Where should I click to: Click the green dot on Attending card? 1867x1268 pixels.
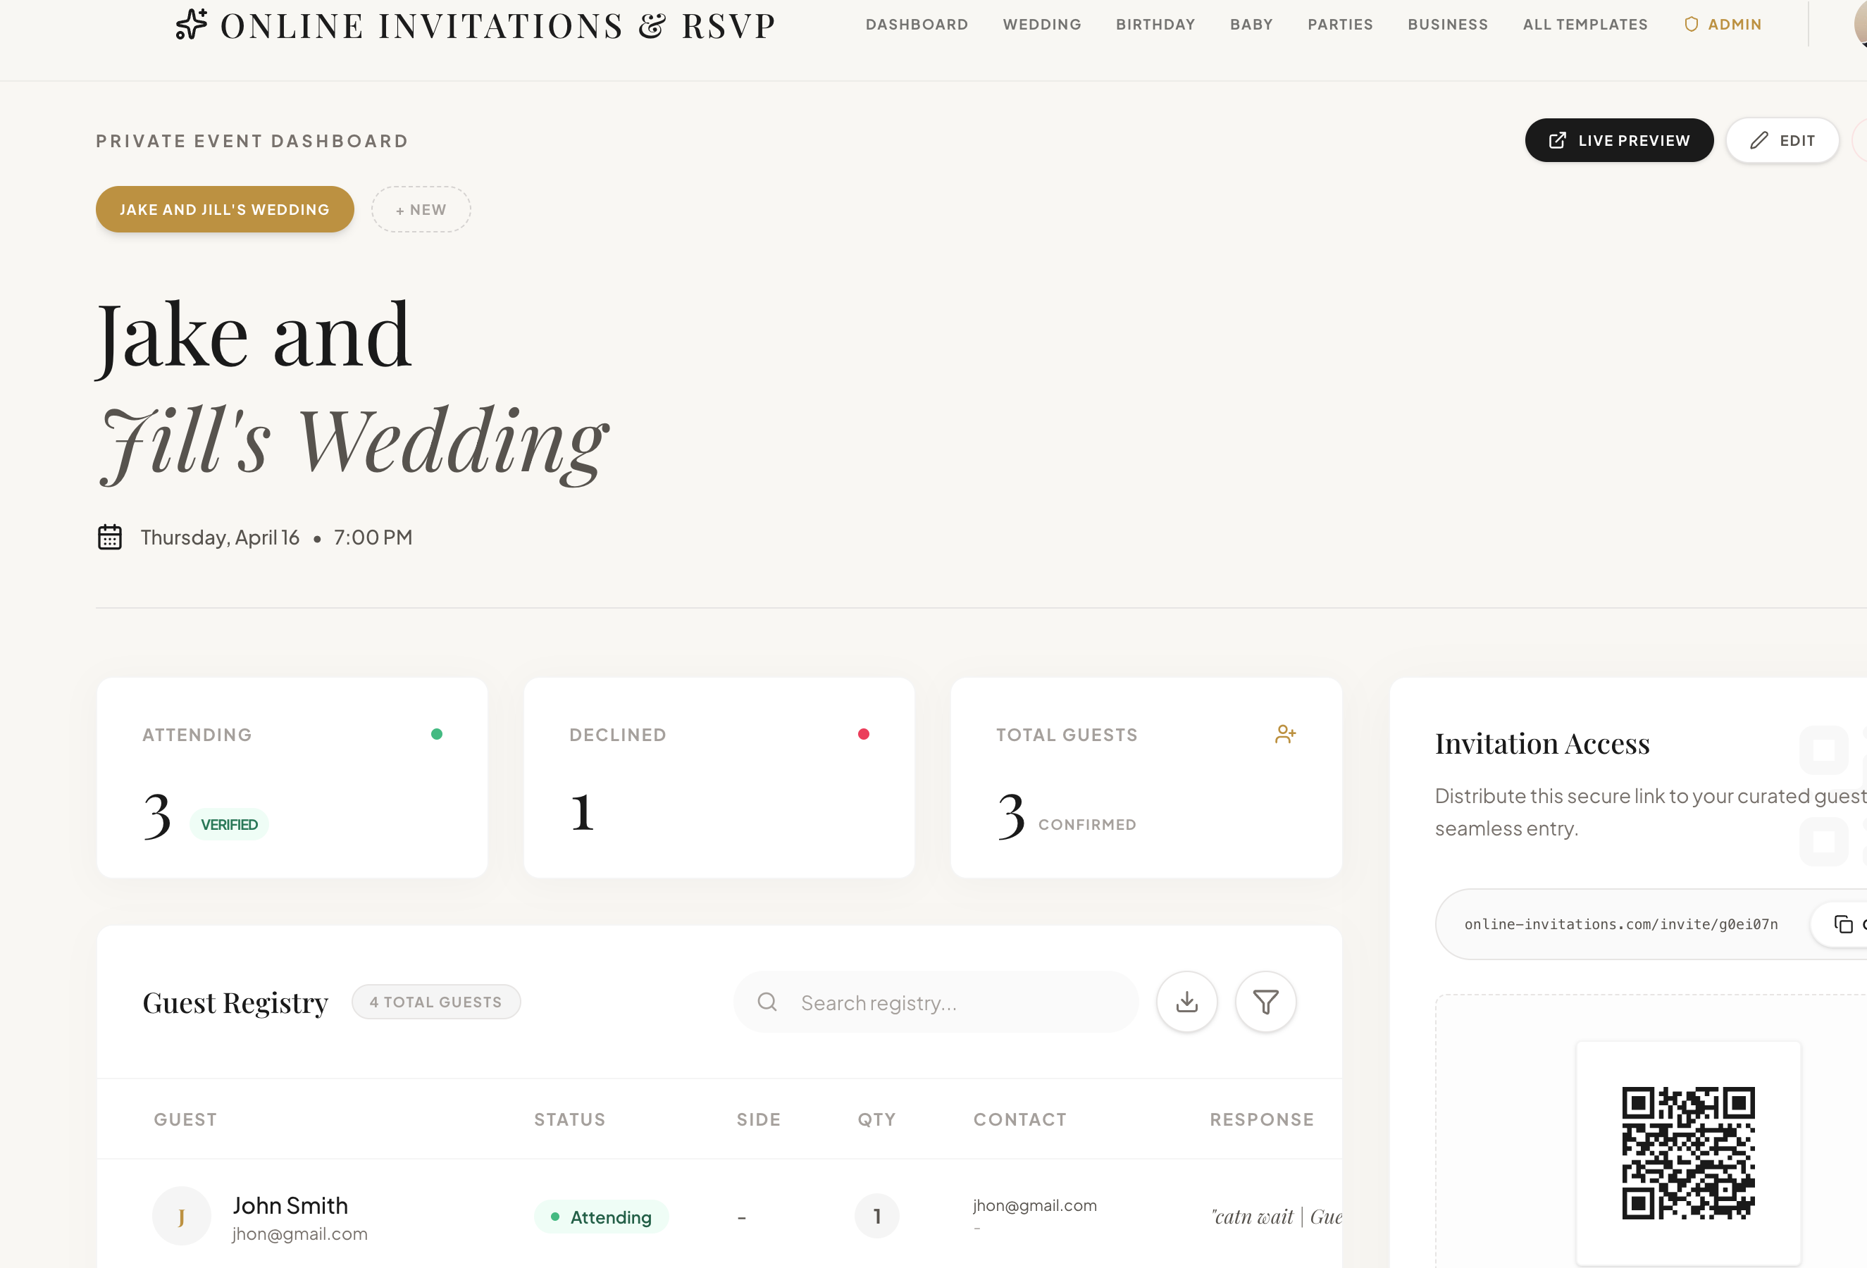tap(437, 734)
